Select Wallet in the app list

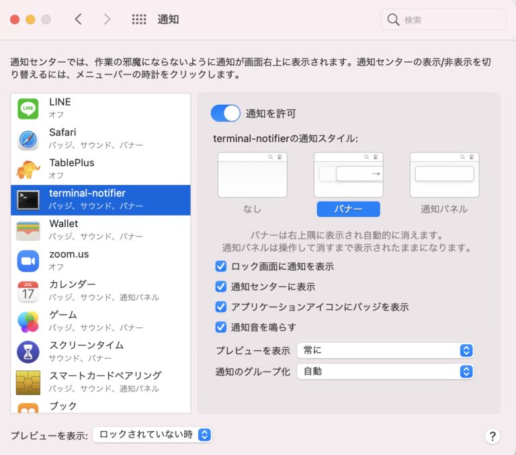coord(101,231)
